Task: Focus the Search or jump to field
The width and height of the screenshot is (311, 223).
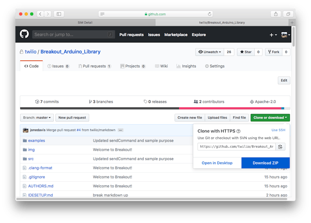Action: (x=74, y=34)
